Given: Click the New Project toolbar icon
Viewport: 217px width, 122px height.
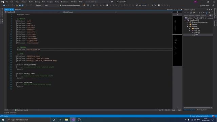Looking at the screenshot, I should click(x=13, y=5).
